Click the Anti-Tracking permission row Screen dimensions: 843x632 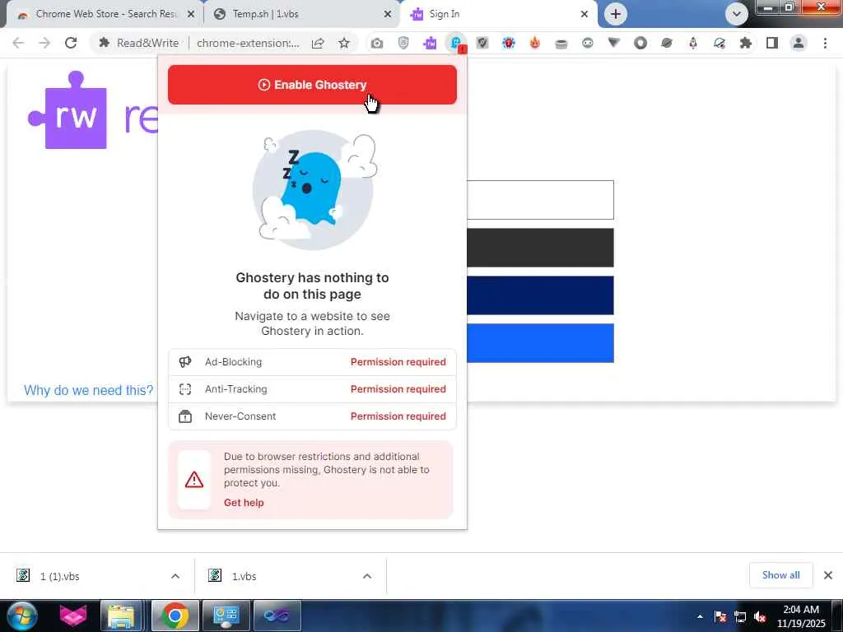pyautogui.click(x=312, y=389)
